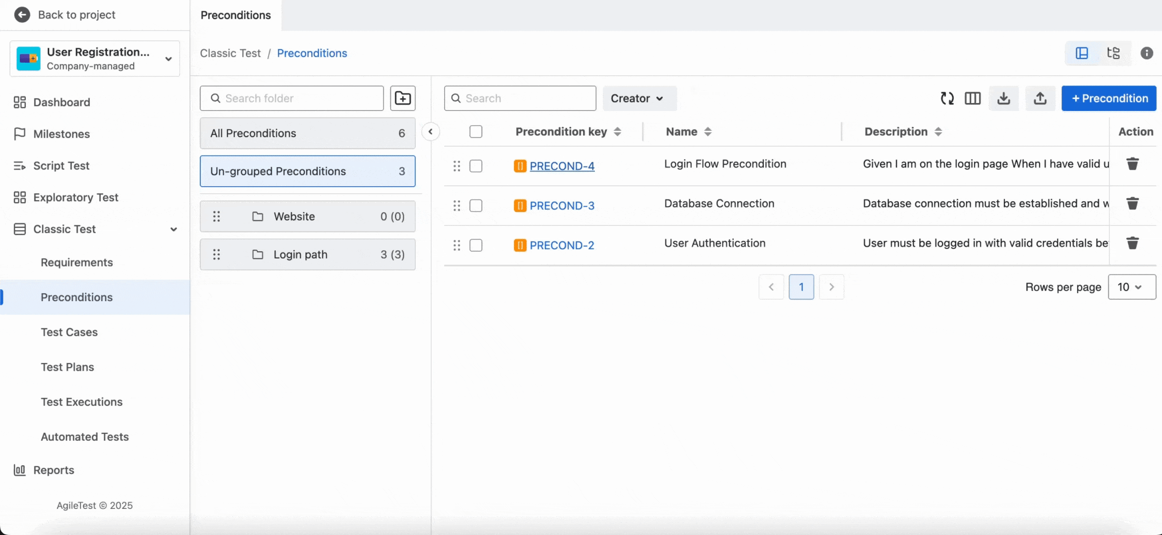Viewport: 1162px width, 535px height.
Task: Collapse the Classic Test menu section
Action: [x=174, y=229]
